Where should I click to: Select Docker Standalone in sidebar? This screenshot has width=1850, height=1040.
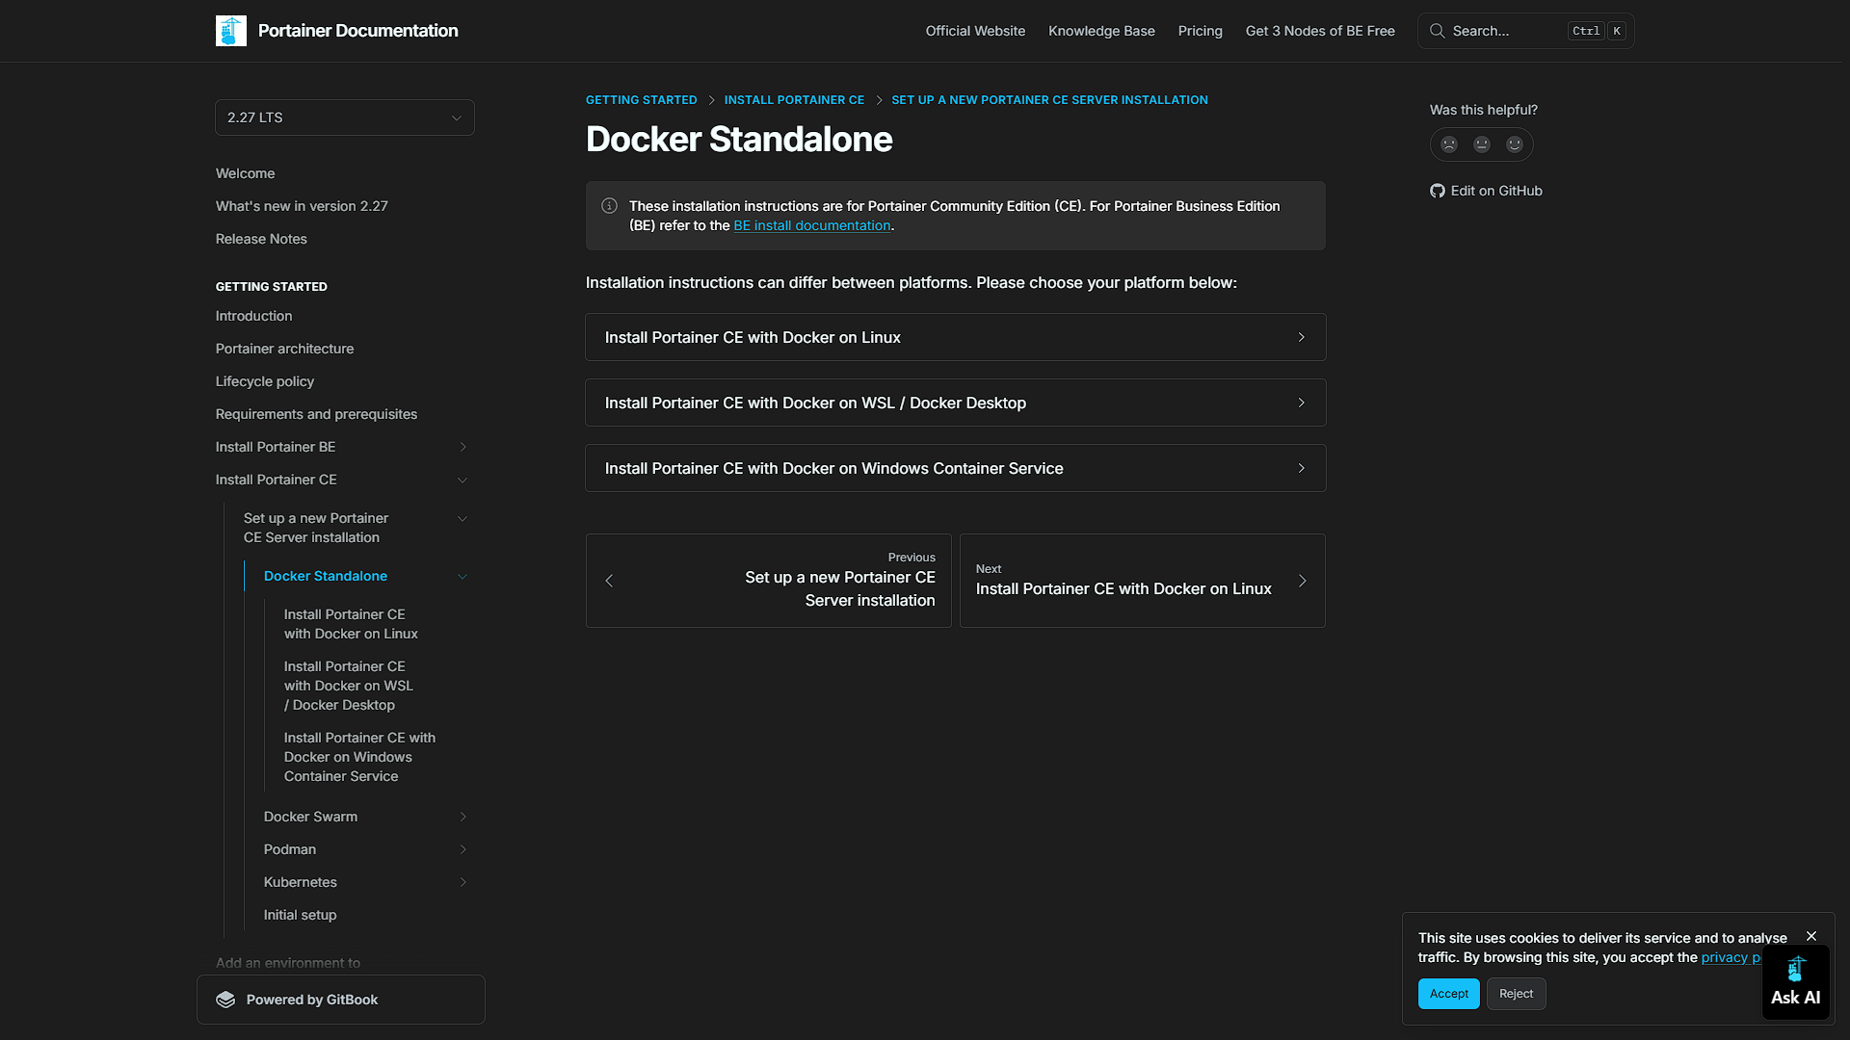click(x=326, y=576)
